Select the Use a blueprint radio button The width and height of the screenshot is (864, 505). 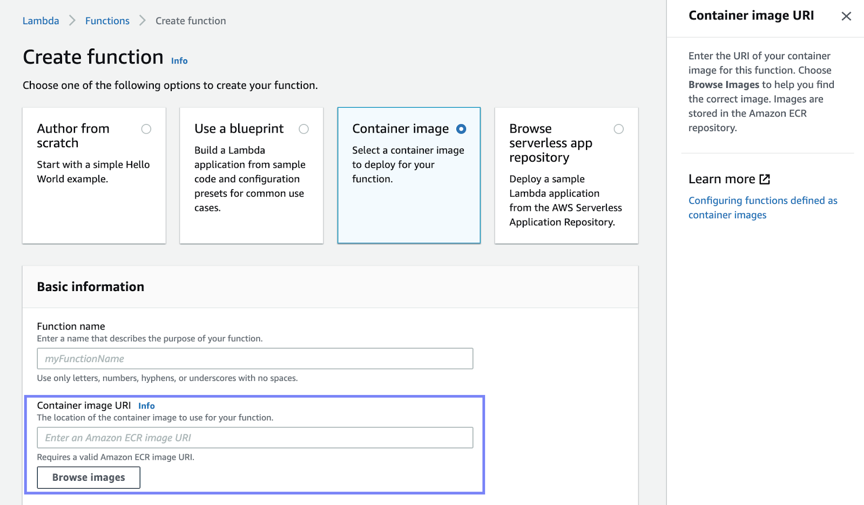click(304, 129)
